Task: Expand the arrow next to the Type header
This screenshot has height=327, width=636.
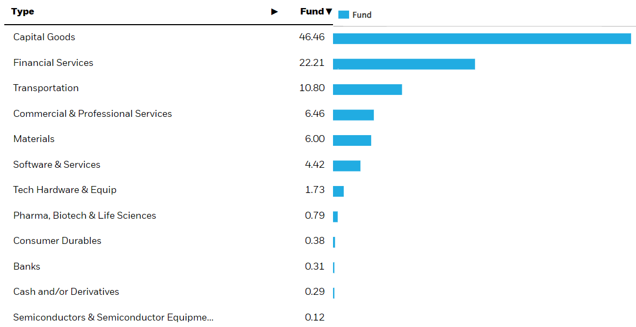Action: tap(274, 11)
